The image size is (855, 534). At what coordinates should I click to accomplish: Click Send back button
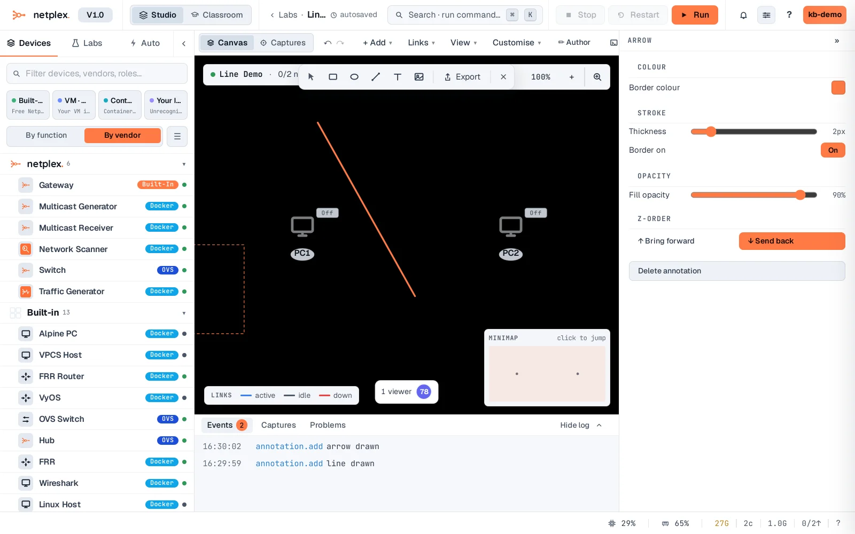792,241
